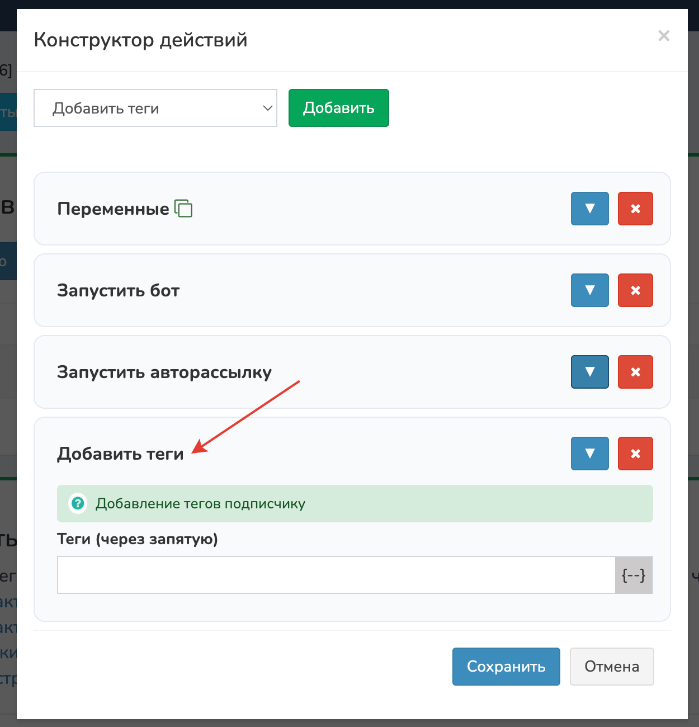Toggle the Запустить авторассылку block arrow

(589, 372)
